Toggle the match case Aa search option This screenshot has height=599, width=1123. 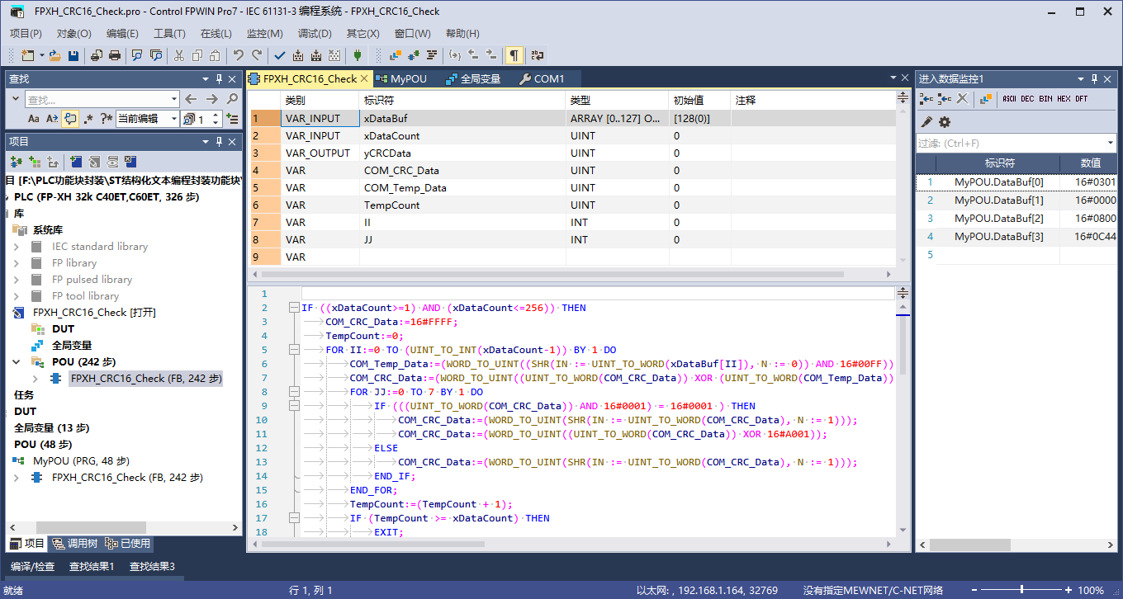tap(34, 119)
